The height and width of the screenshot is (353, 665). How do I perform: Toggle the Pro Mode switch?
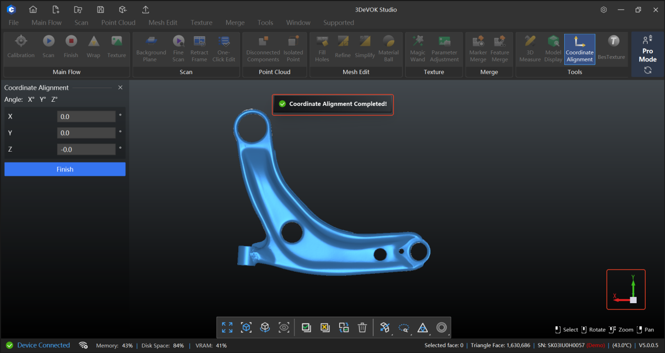pos(647,51)
